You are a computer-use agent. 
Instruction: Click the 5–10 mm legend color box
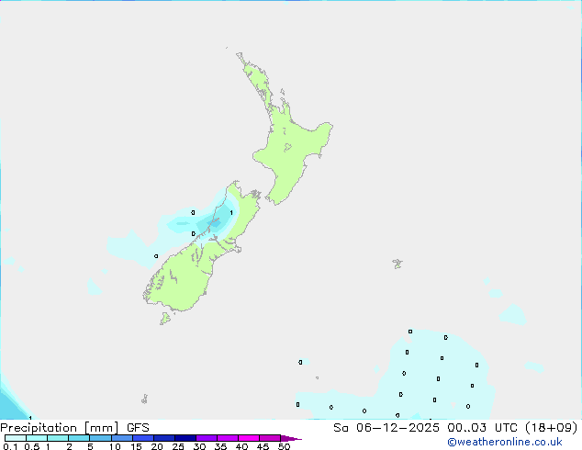(100, 438)
